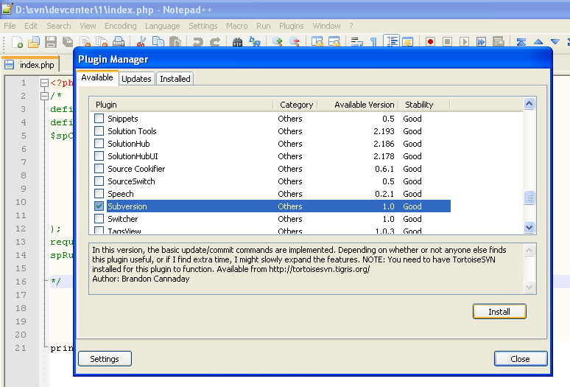Screen dimensions: 570x387
Task: Click the Close All toolbar icon
Action: point(102,42)
